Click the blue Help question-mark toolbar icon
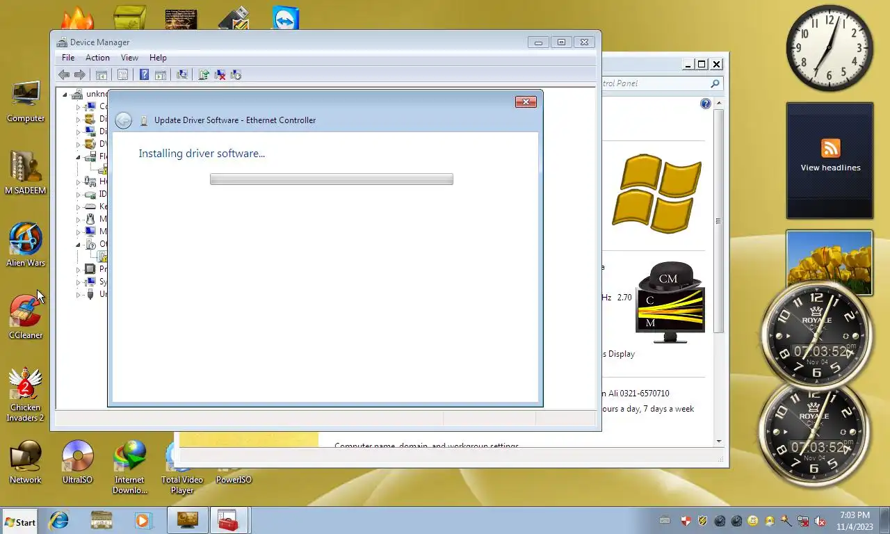 click(x=144, y=75)
